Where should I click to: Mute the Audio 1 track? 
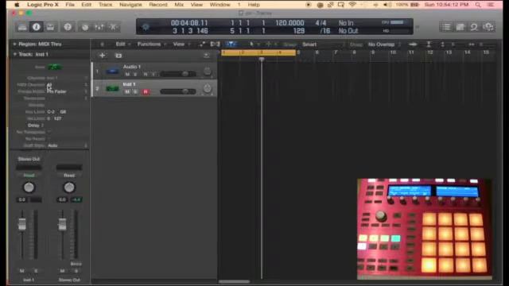[127, 75]
